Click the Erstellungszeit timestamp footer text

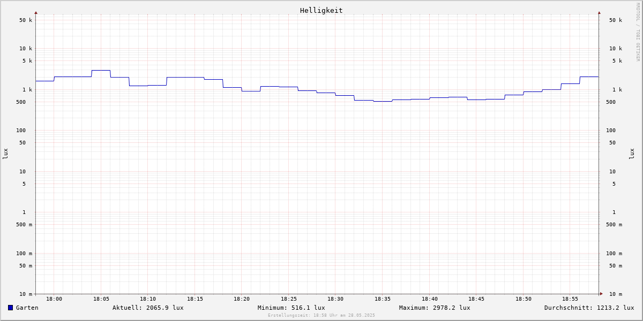322,316
